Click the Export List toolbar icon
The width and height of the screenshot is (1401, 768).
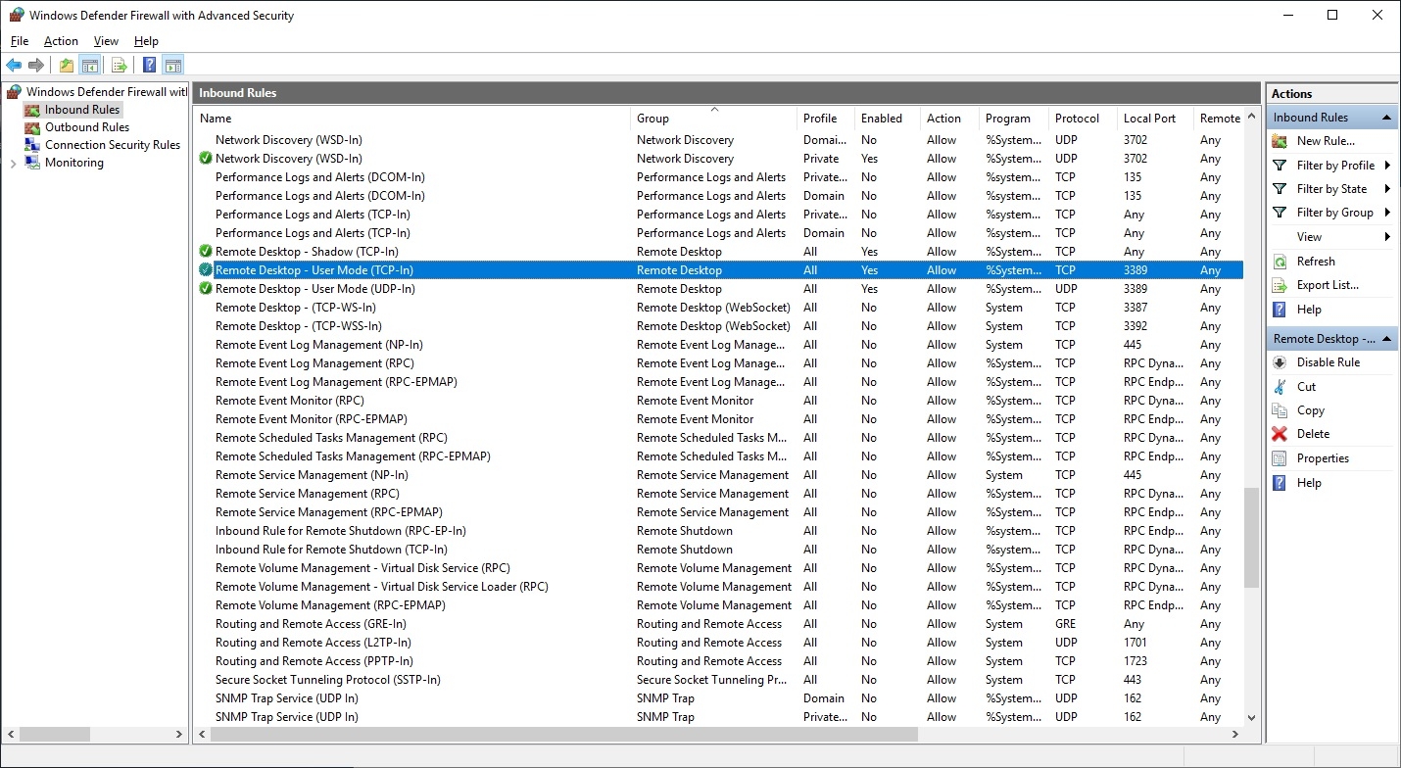(120, 66)
